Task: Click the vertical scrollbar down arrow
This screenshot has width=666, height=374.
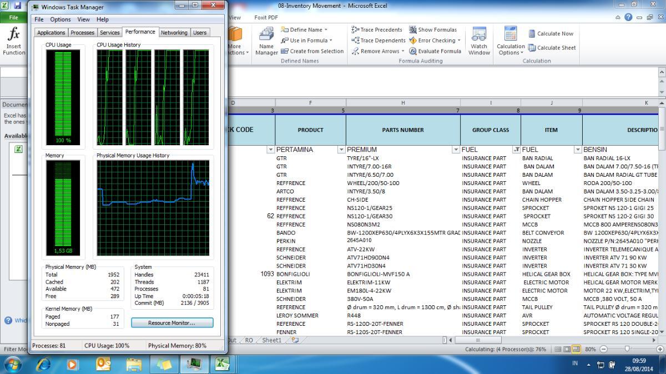Action: (661, 332)
